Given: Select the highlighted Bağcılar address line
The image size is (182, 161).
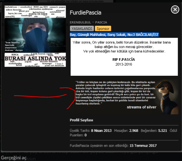Looking at the screenshot, I should 114,35.
